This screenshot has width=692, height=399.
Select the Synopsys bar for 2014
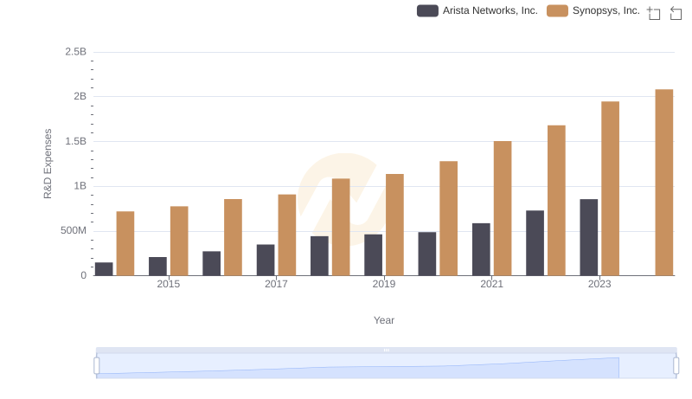click(125, 243)
